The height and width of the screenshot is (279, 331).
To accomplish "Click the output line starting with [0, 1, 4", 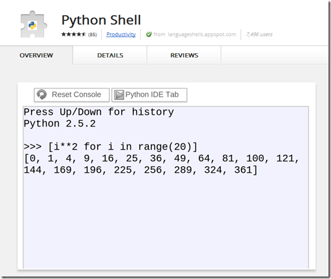I will (x=162, y=158).
